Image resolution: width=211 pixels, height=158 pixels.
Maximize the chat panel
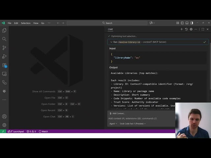coord(203,29)
